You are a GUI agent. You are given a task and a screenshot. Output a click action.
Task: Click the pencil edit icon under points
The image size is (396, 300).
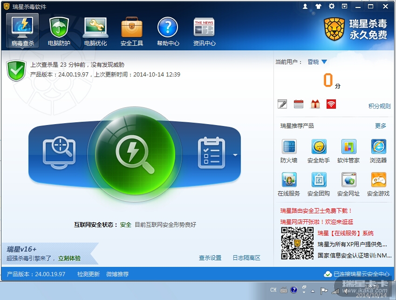pos(282,104)
